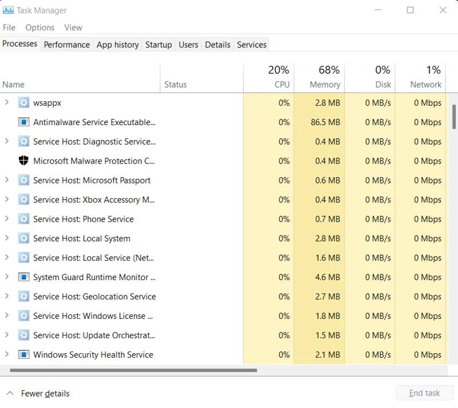Image resolution: width=458 pixels, height=408 pixels.
Task: Click the Windows Security Health Service icon
Action: point(23,355)
